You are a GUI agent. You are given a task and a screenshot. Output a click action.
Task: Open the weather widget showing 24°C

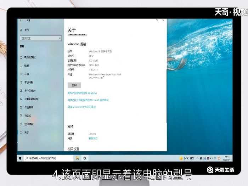pos(187,158)
